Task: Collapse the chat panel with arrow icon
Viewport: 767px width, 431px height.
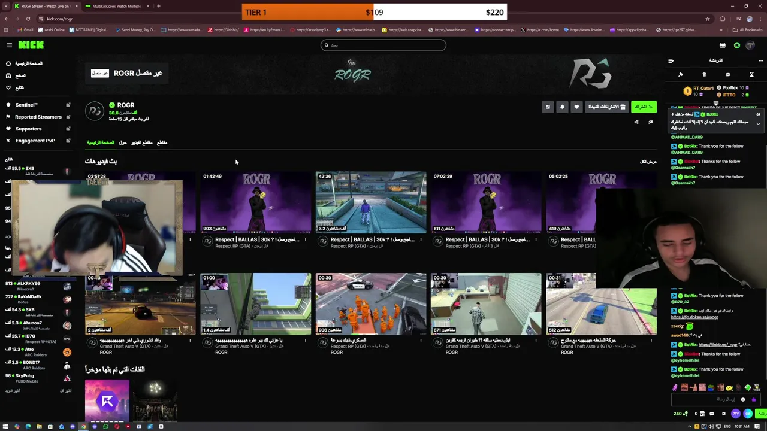Action: [671, 60]
